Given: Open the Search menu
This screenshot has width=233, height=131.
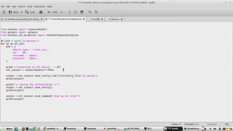Looking at the screenshot, I should [x=22, y=7].
